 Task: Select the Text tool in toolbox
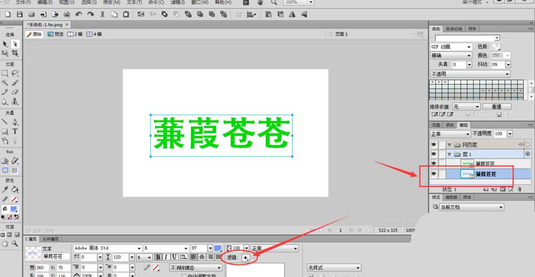(15, 131)
